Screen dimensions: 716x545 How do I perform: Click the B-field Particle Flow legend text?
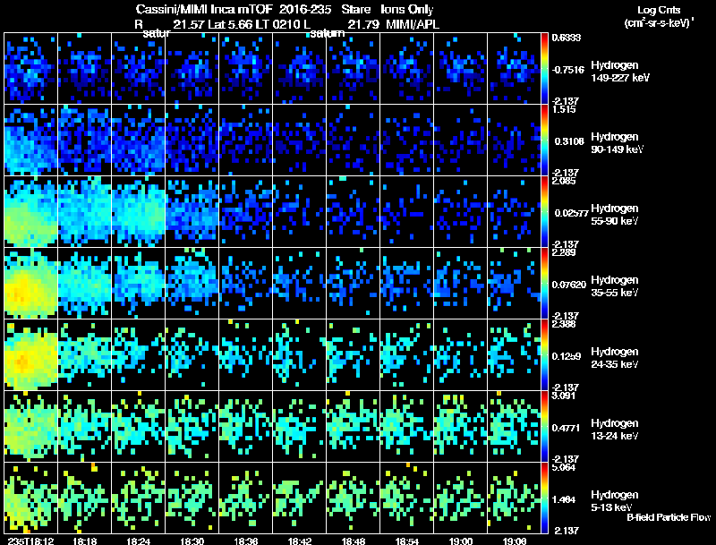(669, 517)
